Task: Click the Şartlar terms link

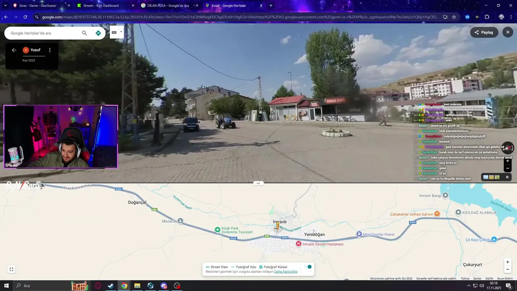Action: (477, 278)
